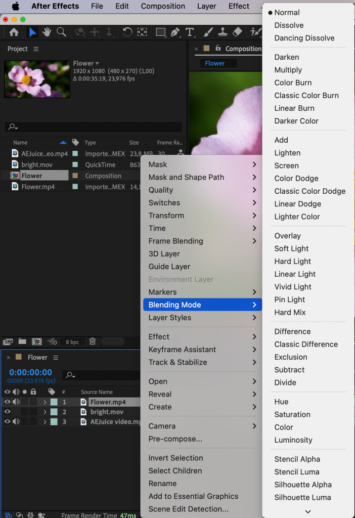
Task: Hide the Flower.mp4 layer
Action: [8, 402]
